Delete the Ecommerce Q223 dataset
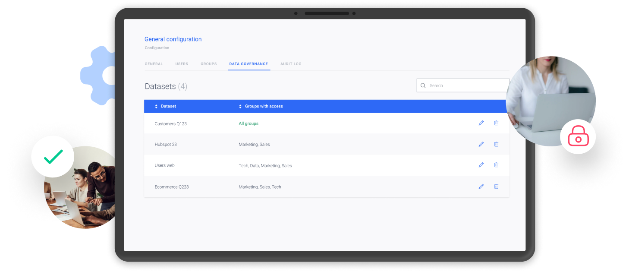Image resolution: width=629 pixels, height=272 pixels. [x=496, y=187]
